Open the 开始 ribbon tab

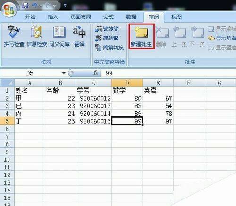click(x=30, y=16)
